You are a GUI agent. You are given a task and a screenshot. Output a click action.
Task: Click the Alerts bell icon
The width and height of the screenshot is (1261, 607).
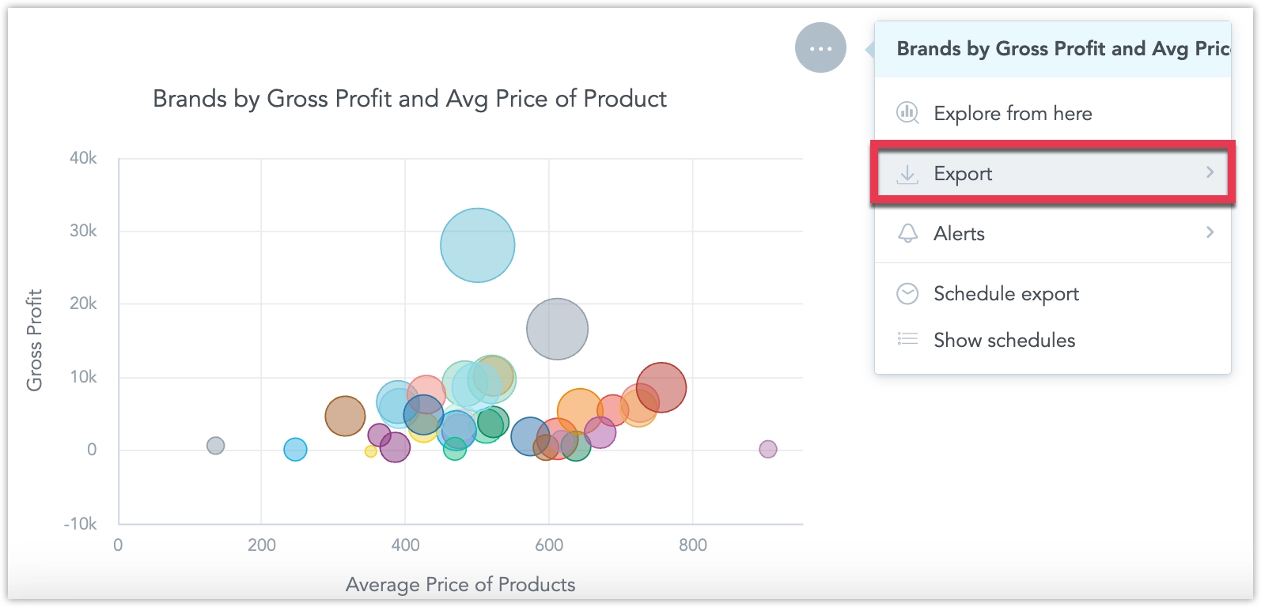coord(907,233)
